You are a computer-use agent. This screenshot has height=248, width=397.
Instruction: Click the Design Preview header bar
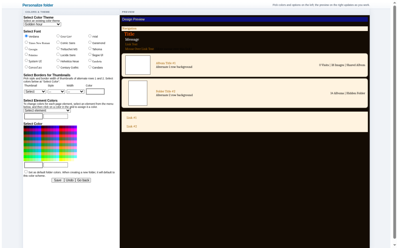[245, 19]
